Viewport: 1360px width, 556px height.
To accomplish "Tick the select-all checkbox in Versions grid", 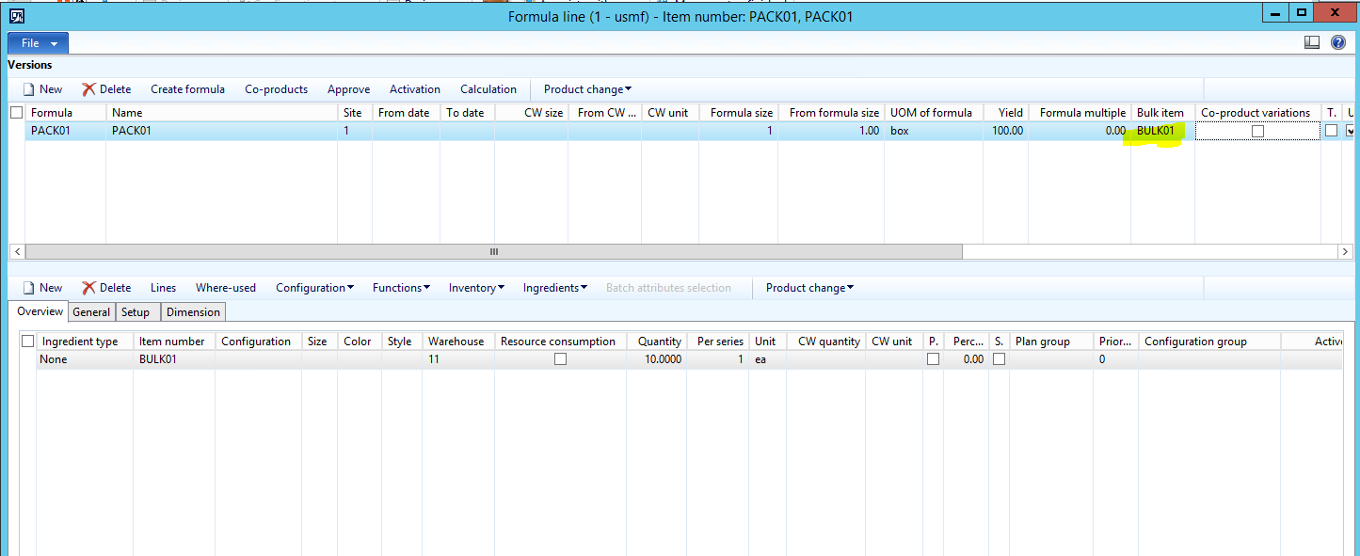I will (16, 113).
